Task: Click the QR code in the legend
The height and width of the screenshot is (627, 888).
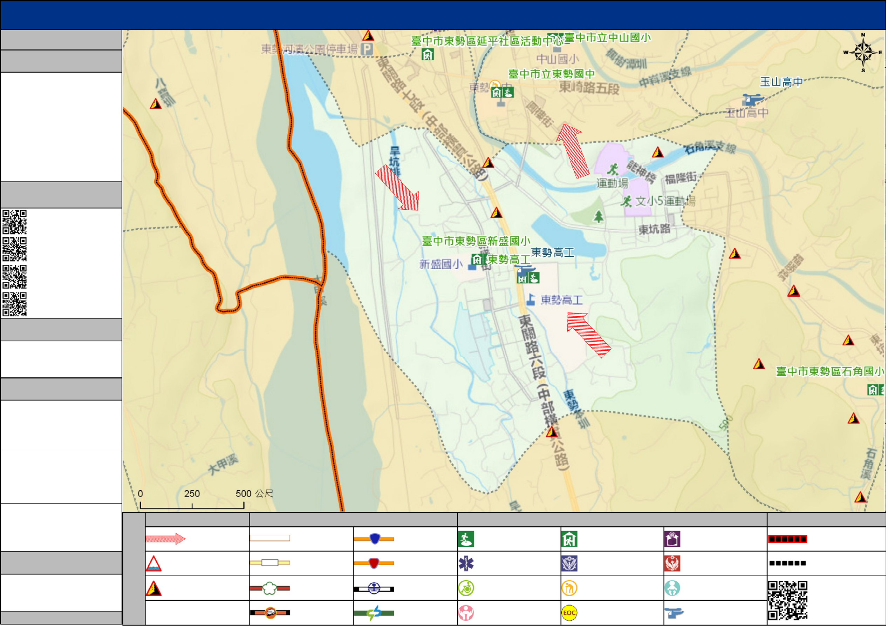Action: 788,601
